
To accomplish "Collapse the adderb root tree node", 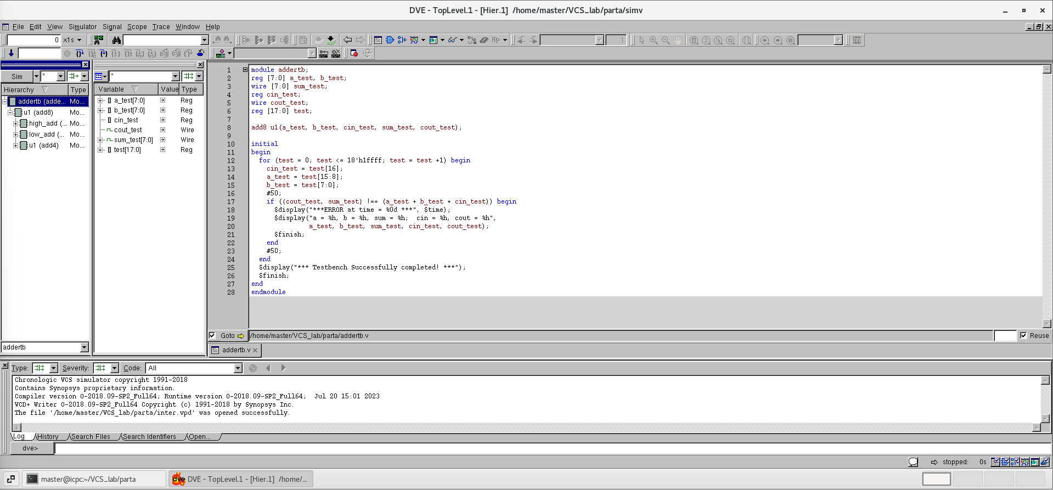I will [x=4, y=101].
